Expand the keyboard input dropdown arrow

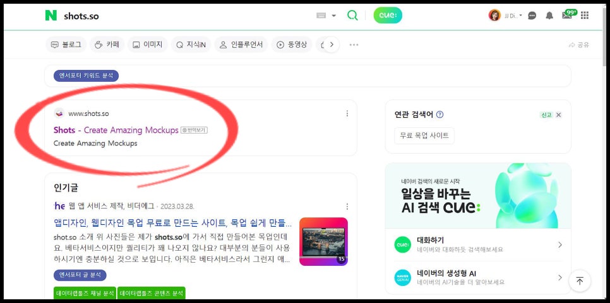(334, 16)
